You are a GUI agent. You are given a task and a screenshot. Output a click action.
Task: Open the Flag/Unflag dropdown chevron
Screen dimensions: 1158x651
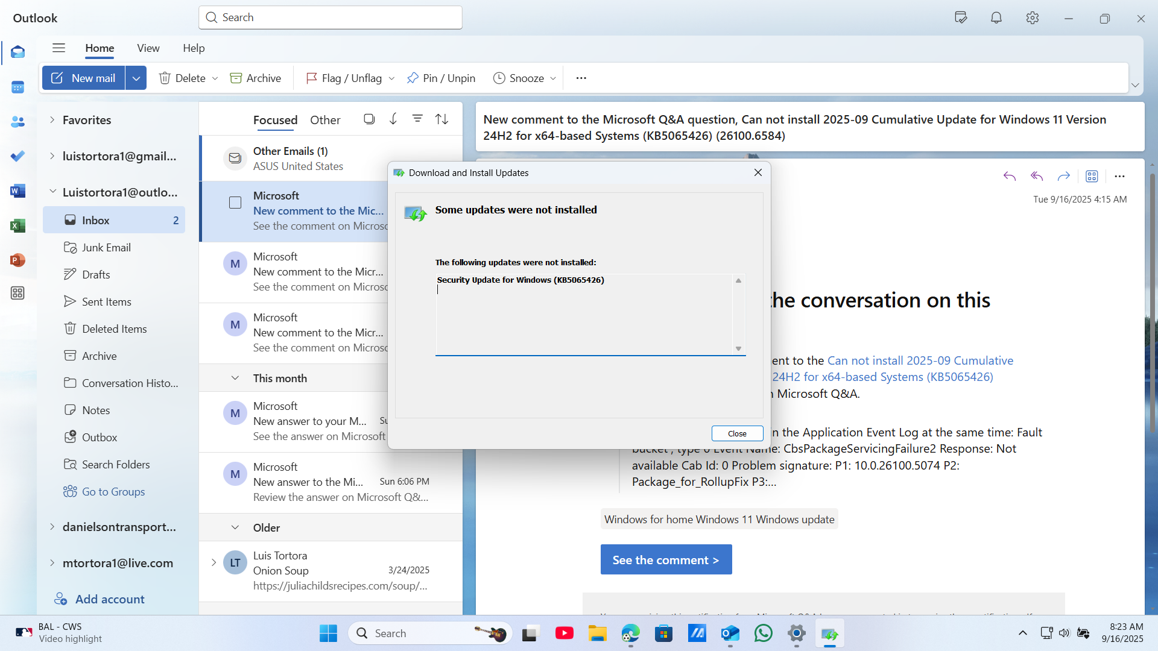[392, 78]
